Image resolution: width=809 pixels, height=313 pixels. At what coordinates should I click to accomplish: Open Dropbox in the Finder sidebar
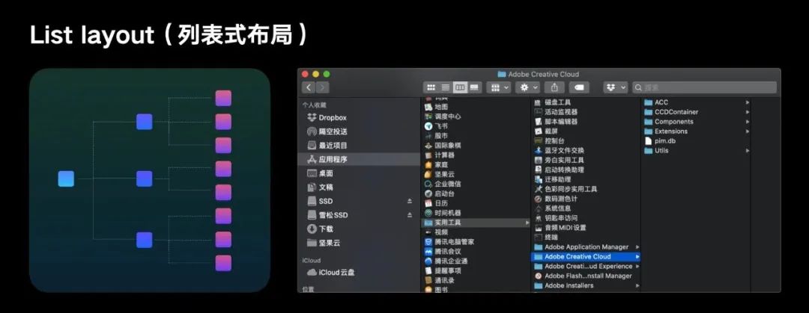click(333, 117)
